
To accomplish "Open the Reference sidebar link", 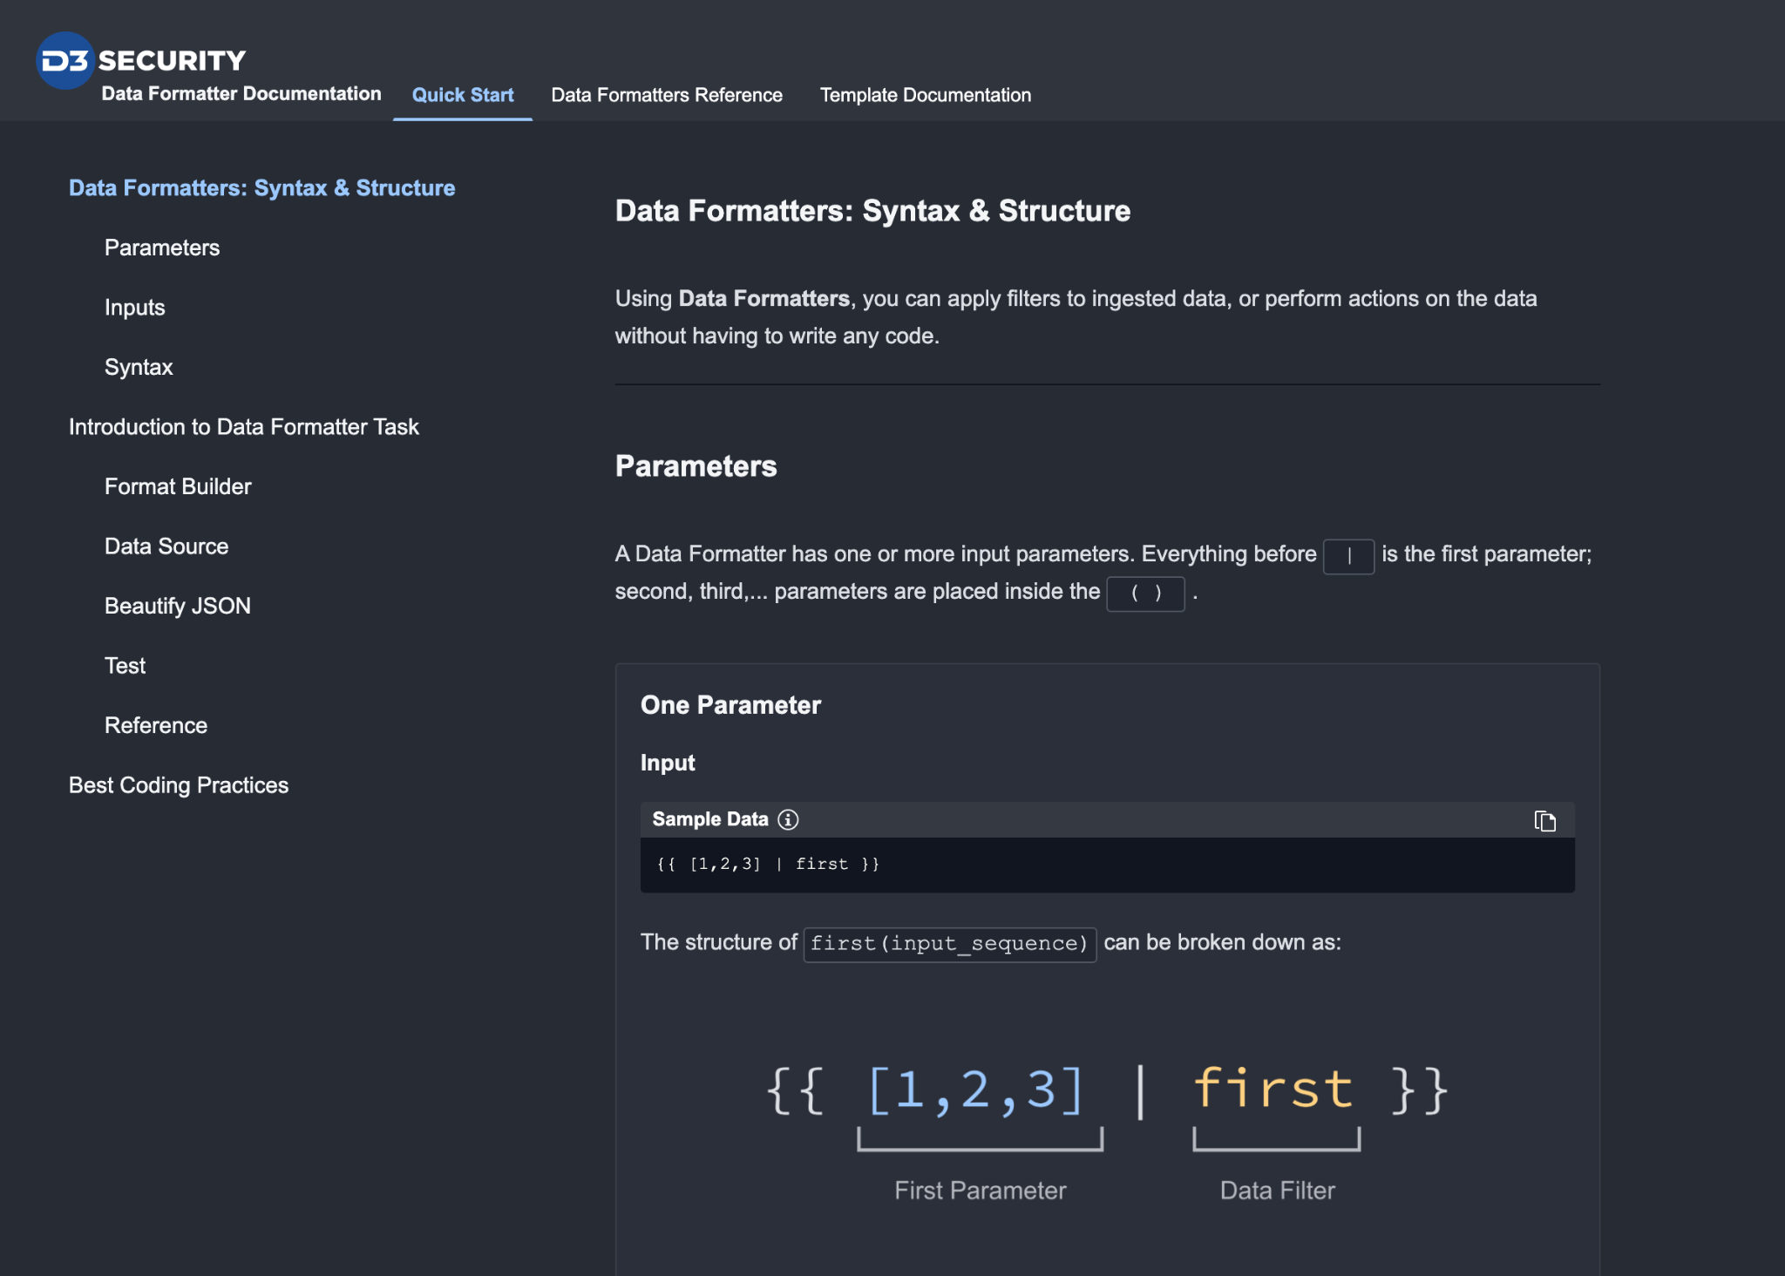I will tap(155, 725).
